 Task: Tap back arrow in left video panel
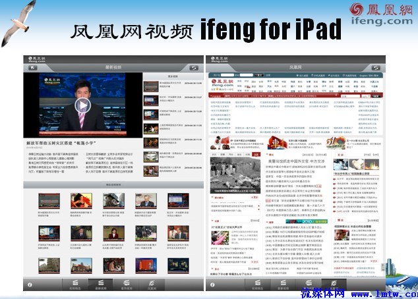(32, 68)
